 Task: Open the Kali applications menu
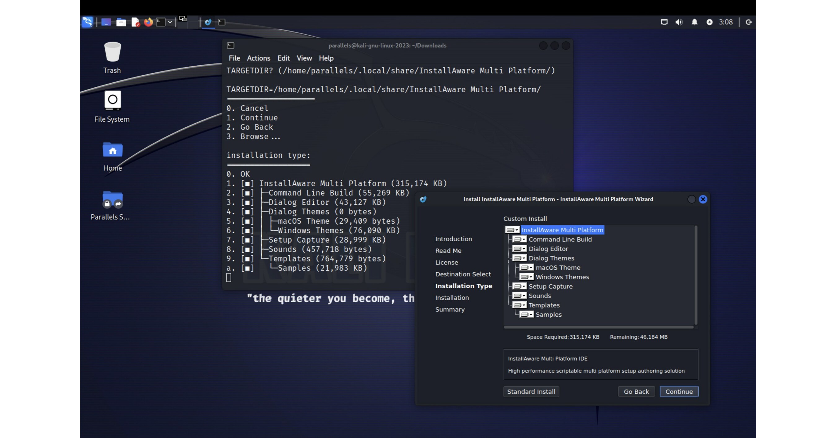click(x=87, y=22)
